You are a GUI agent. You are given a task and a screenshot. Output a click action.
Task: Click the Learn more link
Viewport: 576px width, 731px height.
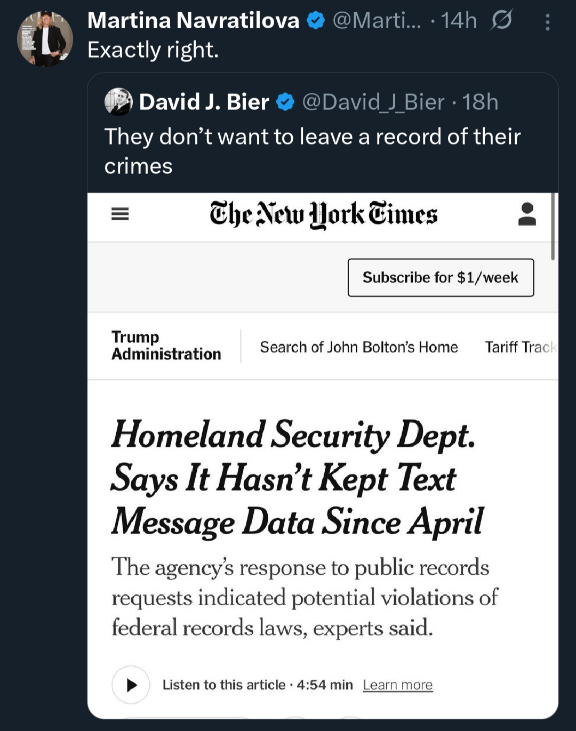398,685
